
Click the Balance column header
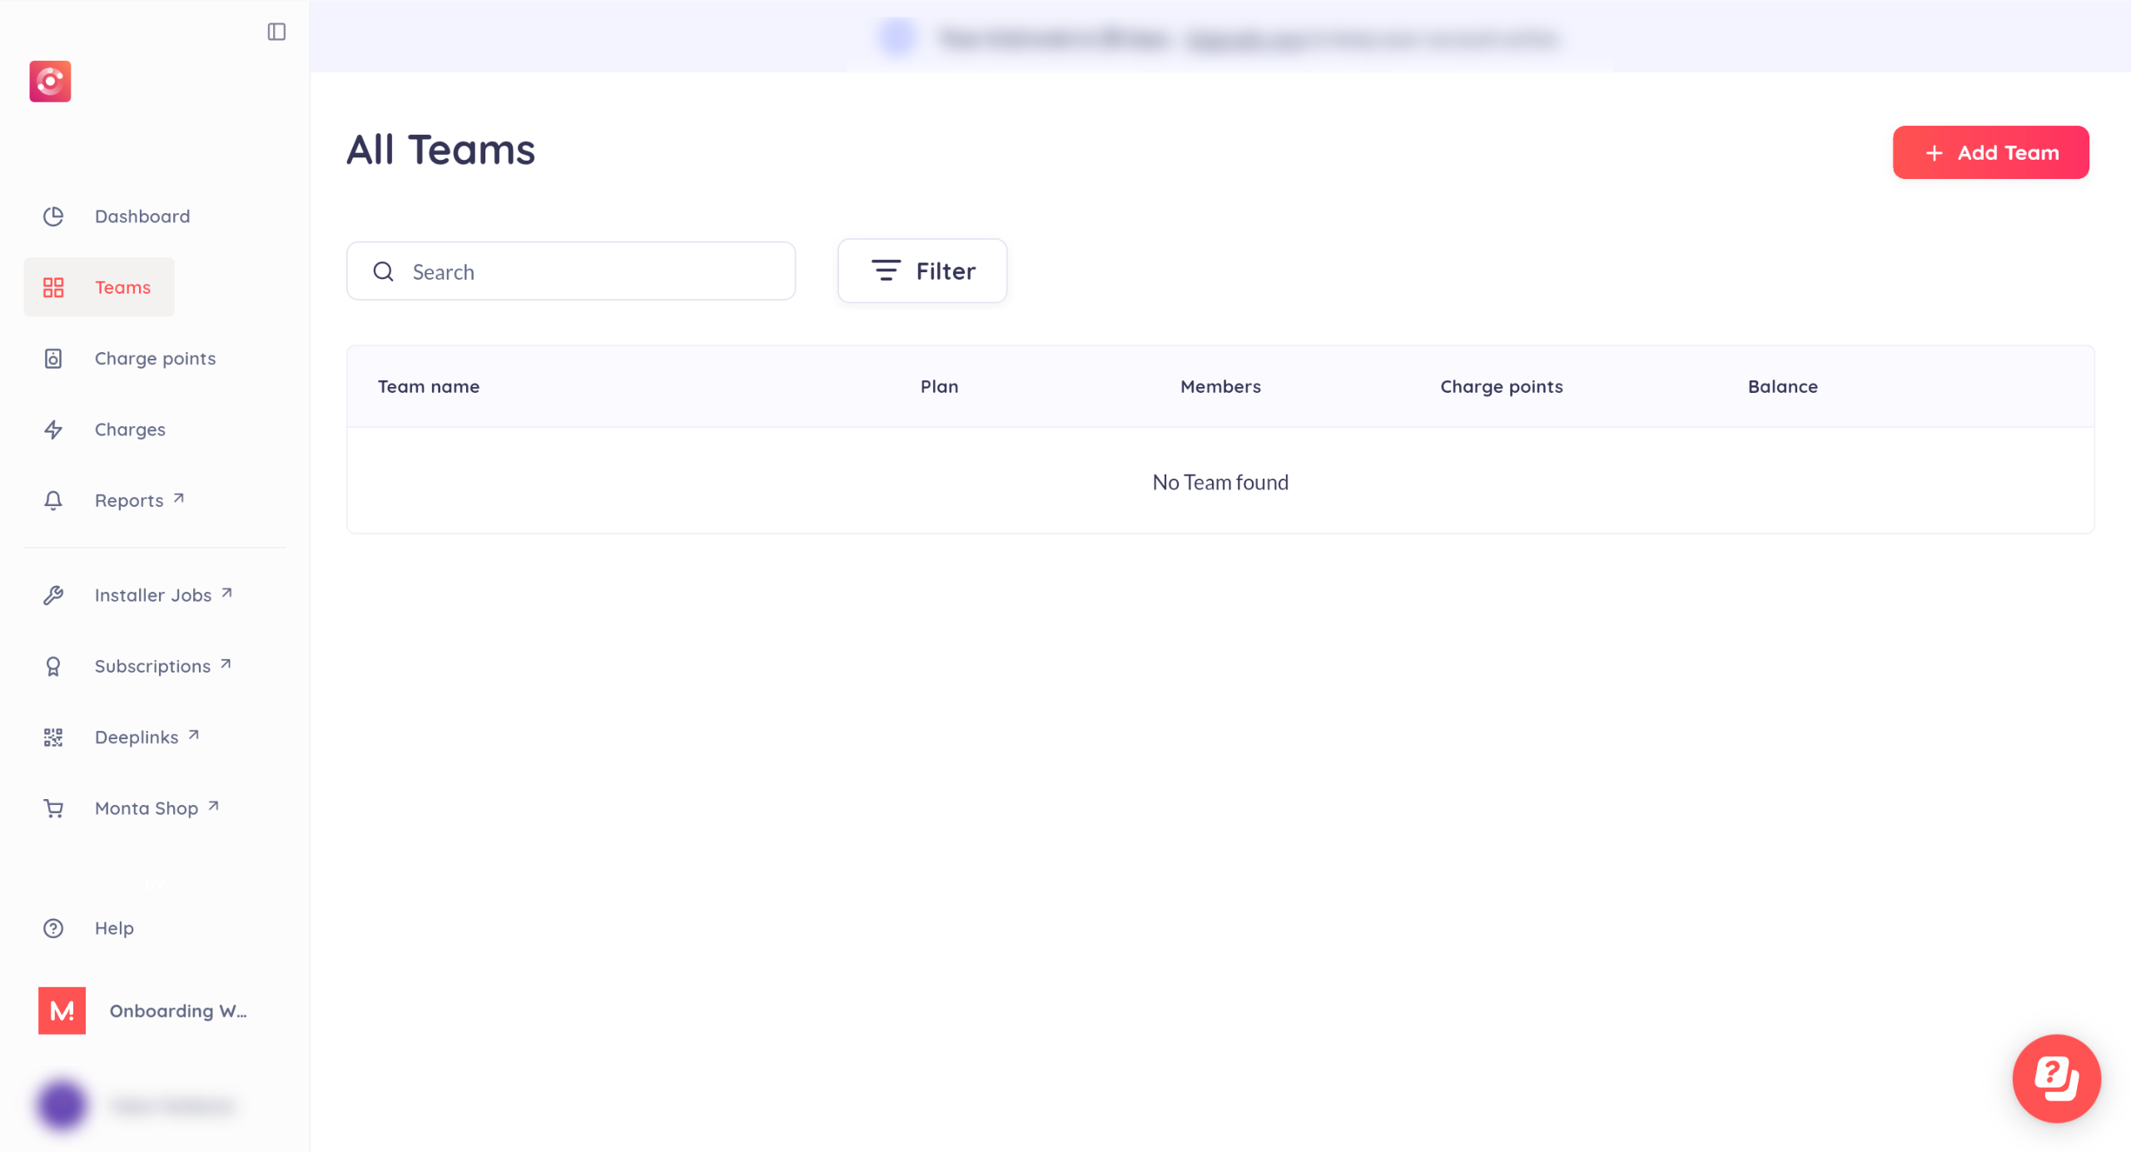(x=1782, y=386)
